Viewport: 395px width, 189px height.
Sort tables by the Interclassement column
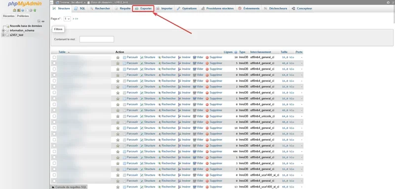click(x=261, y=52)
